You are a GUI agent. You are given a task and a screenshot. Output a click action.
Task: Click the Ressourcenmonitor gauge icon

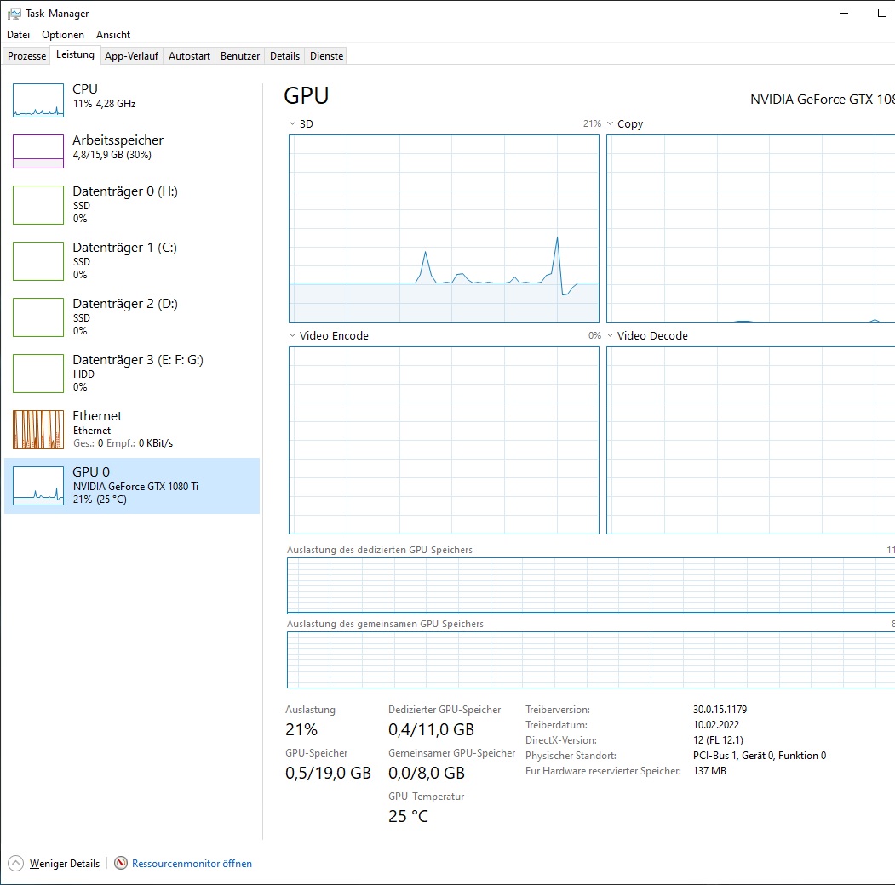[x=120, y=864]
